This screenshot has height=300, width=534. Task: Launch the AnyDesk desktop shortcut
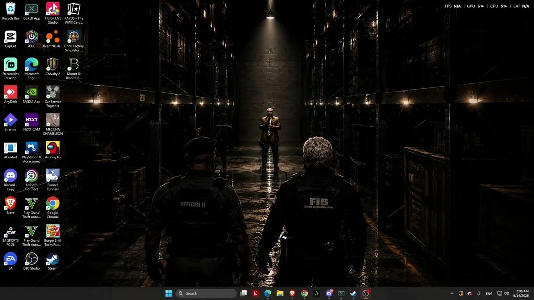pyautogui.click(x=10, y=95)
